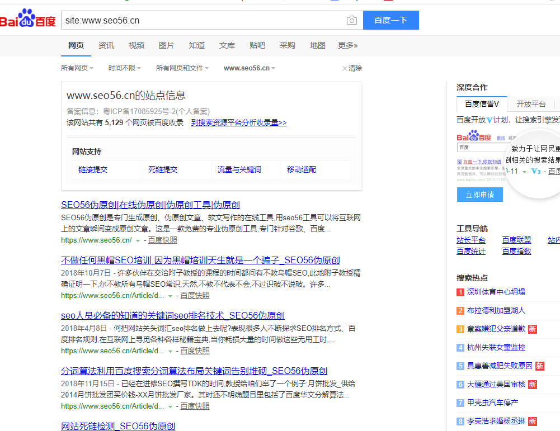Switch to the 地图 tab
Screen dimensions: 560x431
318,45
